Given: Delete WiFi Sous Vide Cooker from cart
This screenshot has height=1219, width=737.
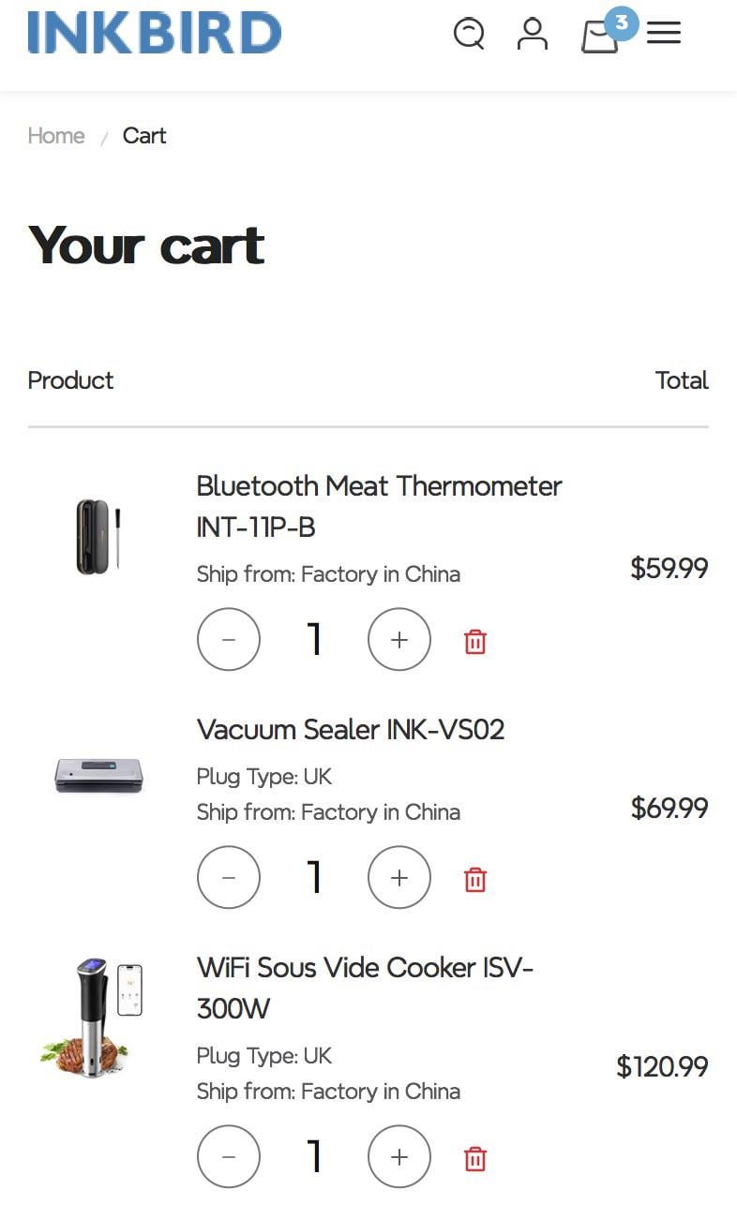Looking at the screenshot, I should pos(475,1159).
